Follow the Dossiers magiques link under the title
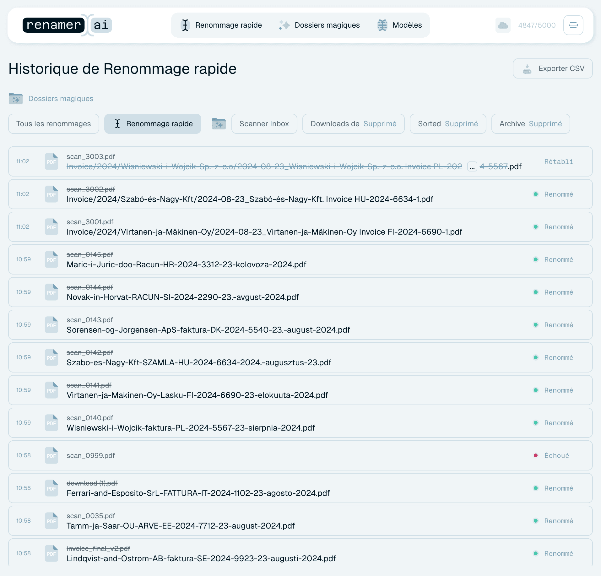Image resolution: width=601 pixels, height=576 pixels. (x=61, y=99)
